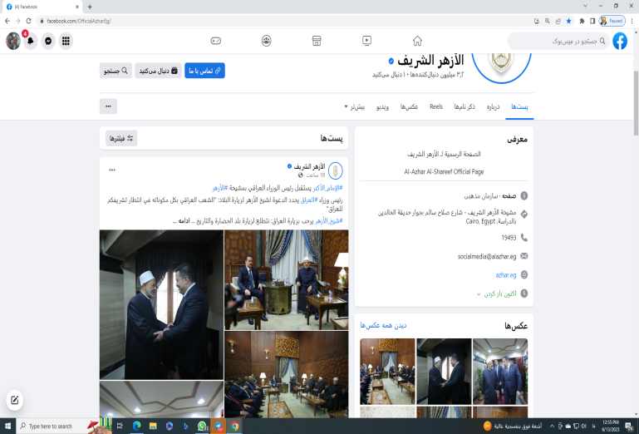The height and width of the screenshot is (434, 639).
Task: Click the page vertical scrollbar
Action: point(636,103)
